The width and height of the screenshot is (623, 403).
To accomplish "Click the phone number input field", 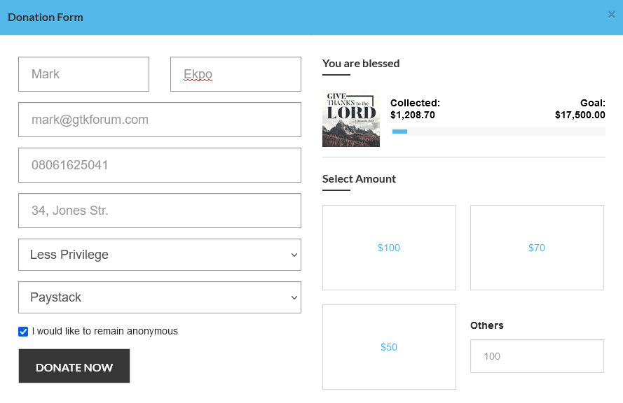I will (160, 165).
